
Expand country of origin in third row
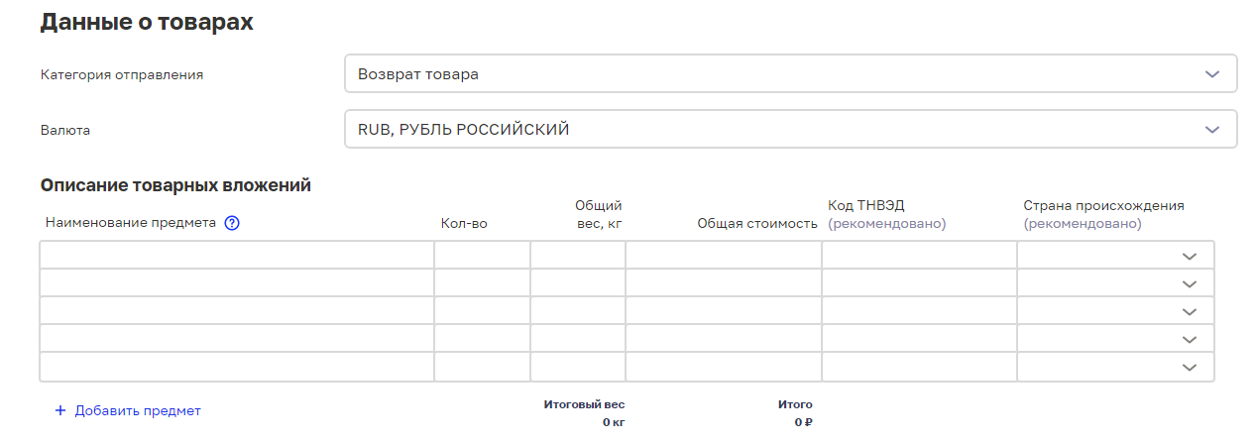(1190, 311)
